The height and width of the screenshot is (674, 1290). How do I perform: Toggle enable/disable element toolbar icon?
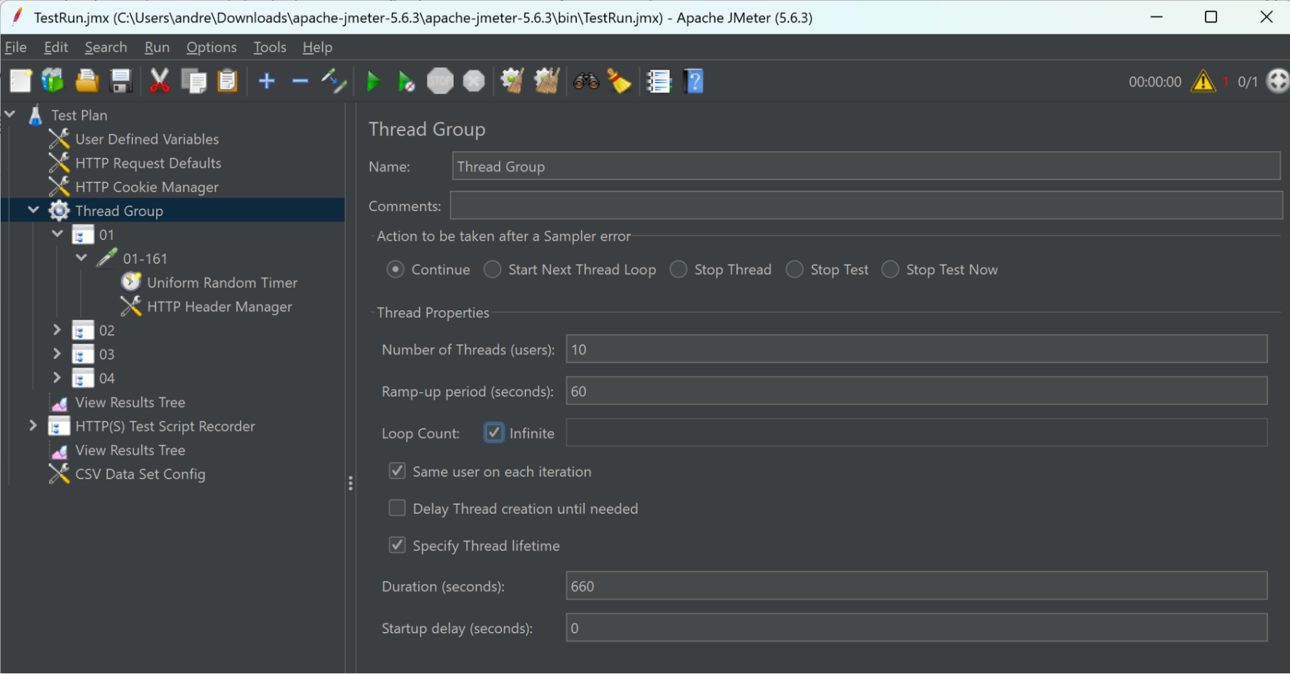pos(334,81)
